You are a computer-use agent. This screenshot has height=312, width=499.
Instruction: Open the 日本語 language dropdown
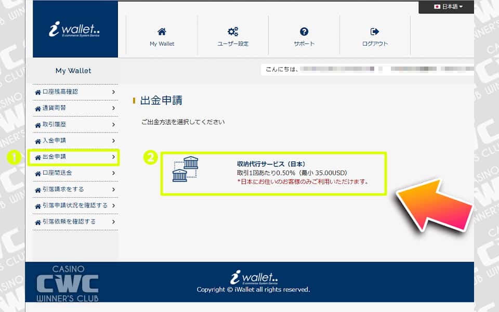pyautogui.click(x=449, y=6)
